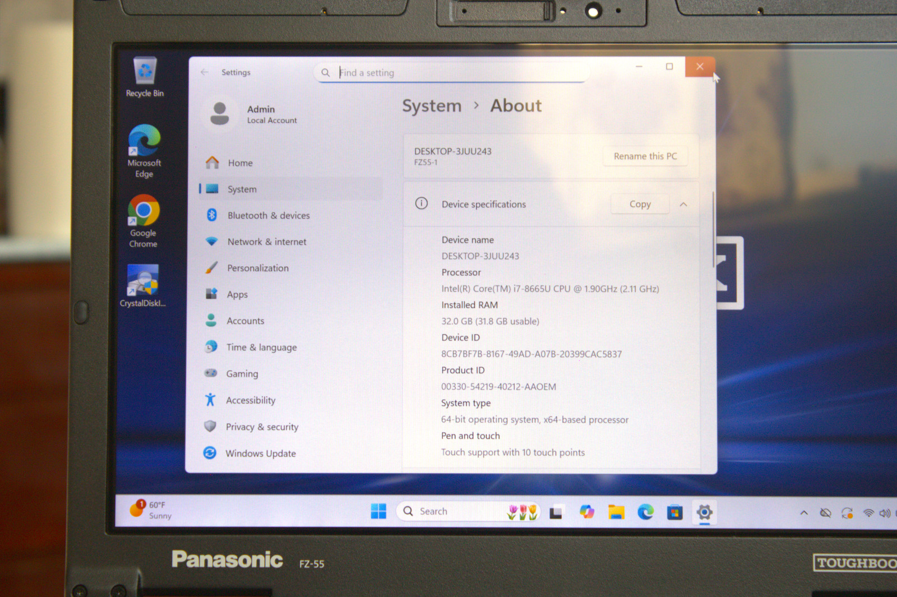The height and width of the screenshot is (597, 897).
Task: Click the Device specifications info icon
Action: tap(422, 203)
